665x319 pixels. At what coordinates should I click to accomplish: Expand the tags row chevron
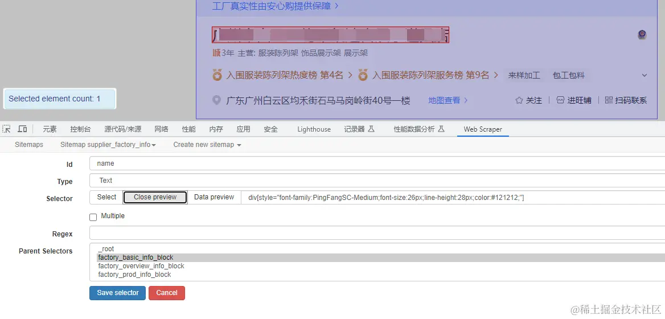click(x=645, y=76)
